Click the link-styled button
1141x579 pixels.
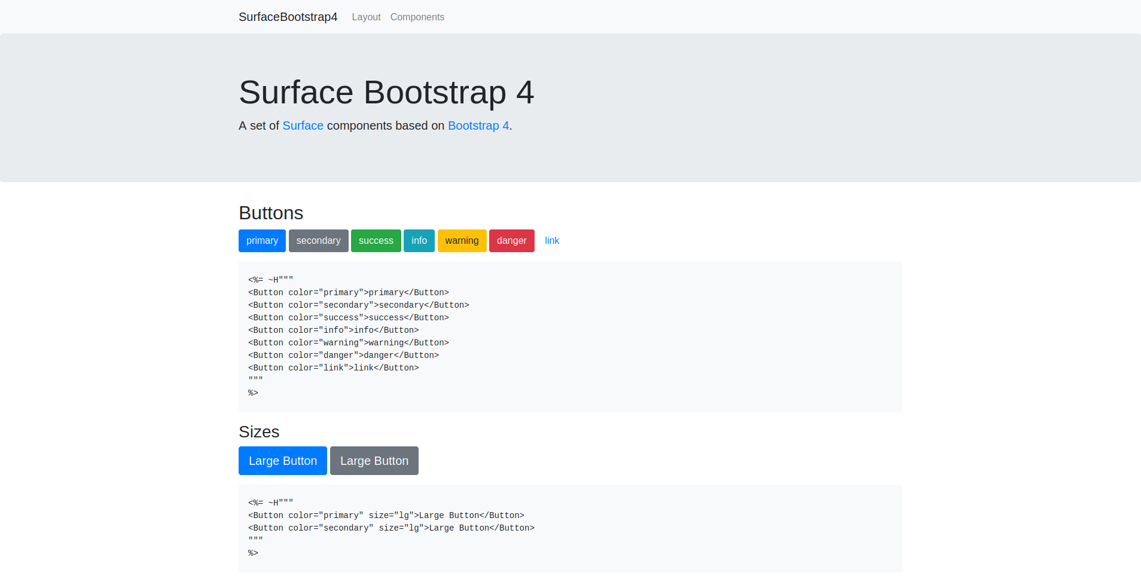[552, 241]
